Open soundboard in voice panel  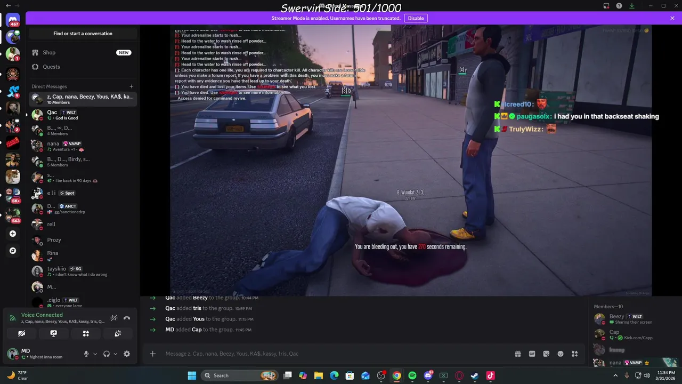tap(118, 333)
